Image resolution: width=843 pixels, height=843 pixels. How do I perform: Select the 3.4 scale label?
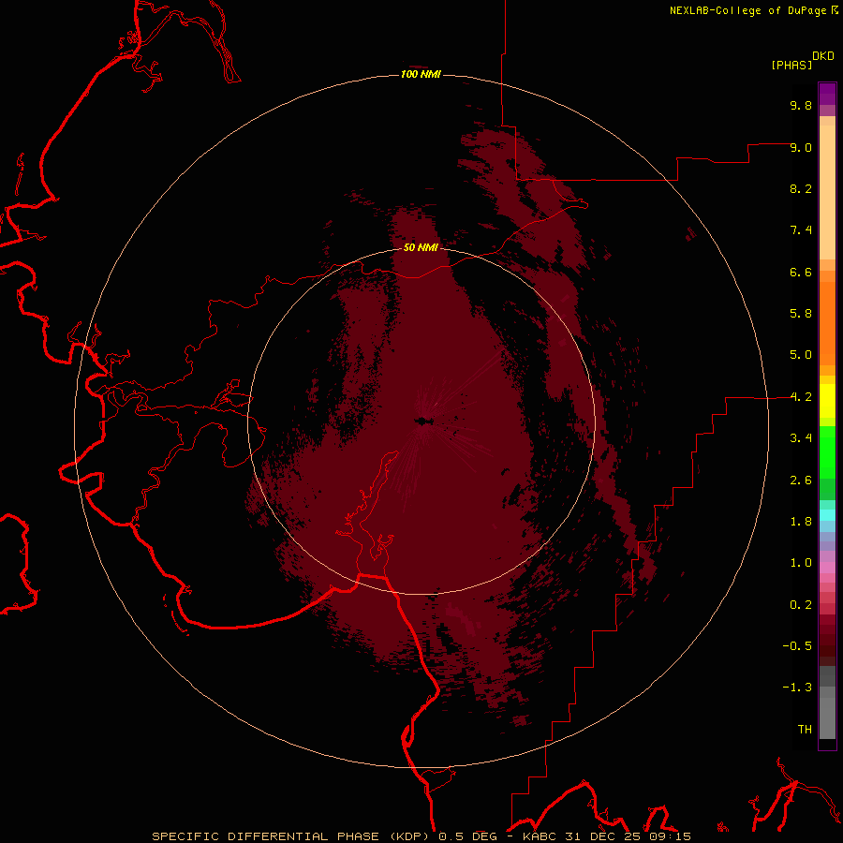(x=801, y=438)
